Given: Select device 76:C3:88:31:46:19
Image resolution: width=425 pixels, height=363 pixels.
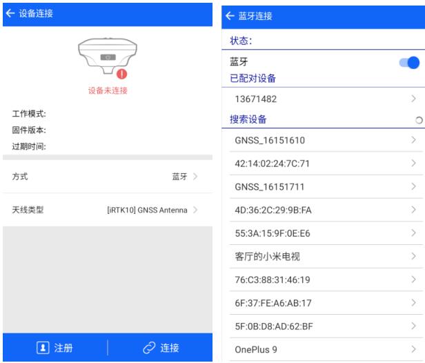Looking at the screenshot, I should pyautogui.click(x=323, y=279).
